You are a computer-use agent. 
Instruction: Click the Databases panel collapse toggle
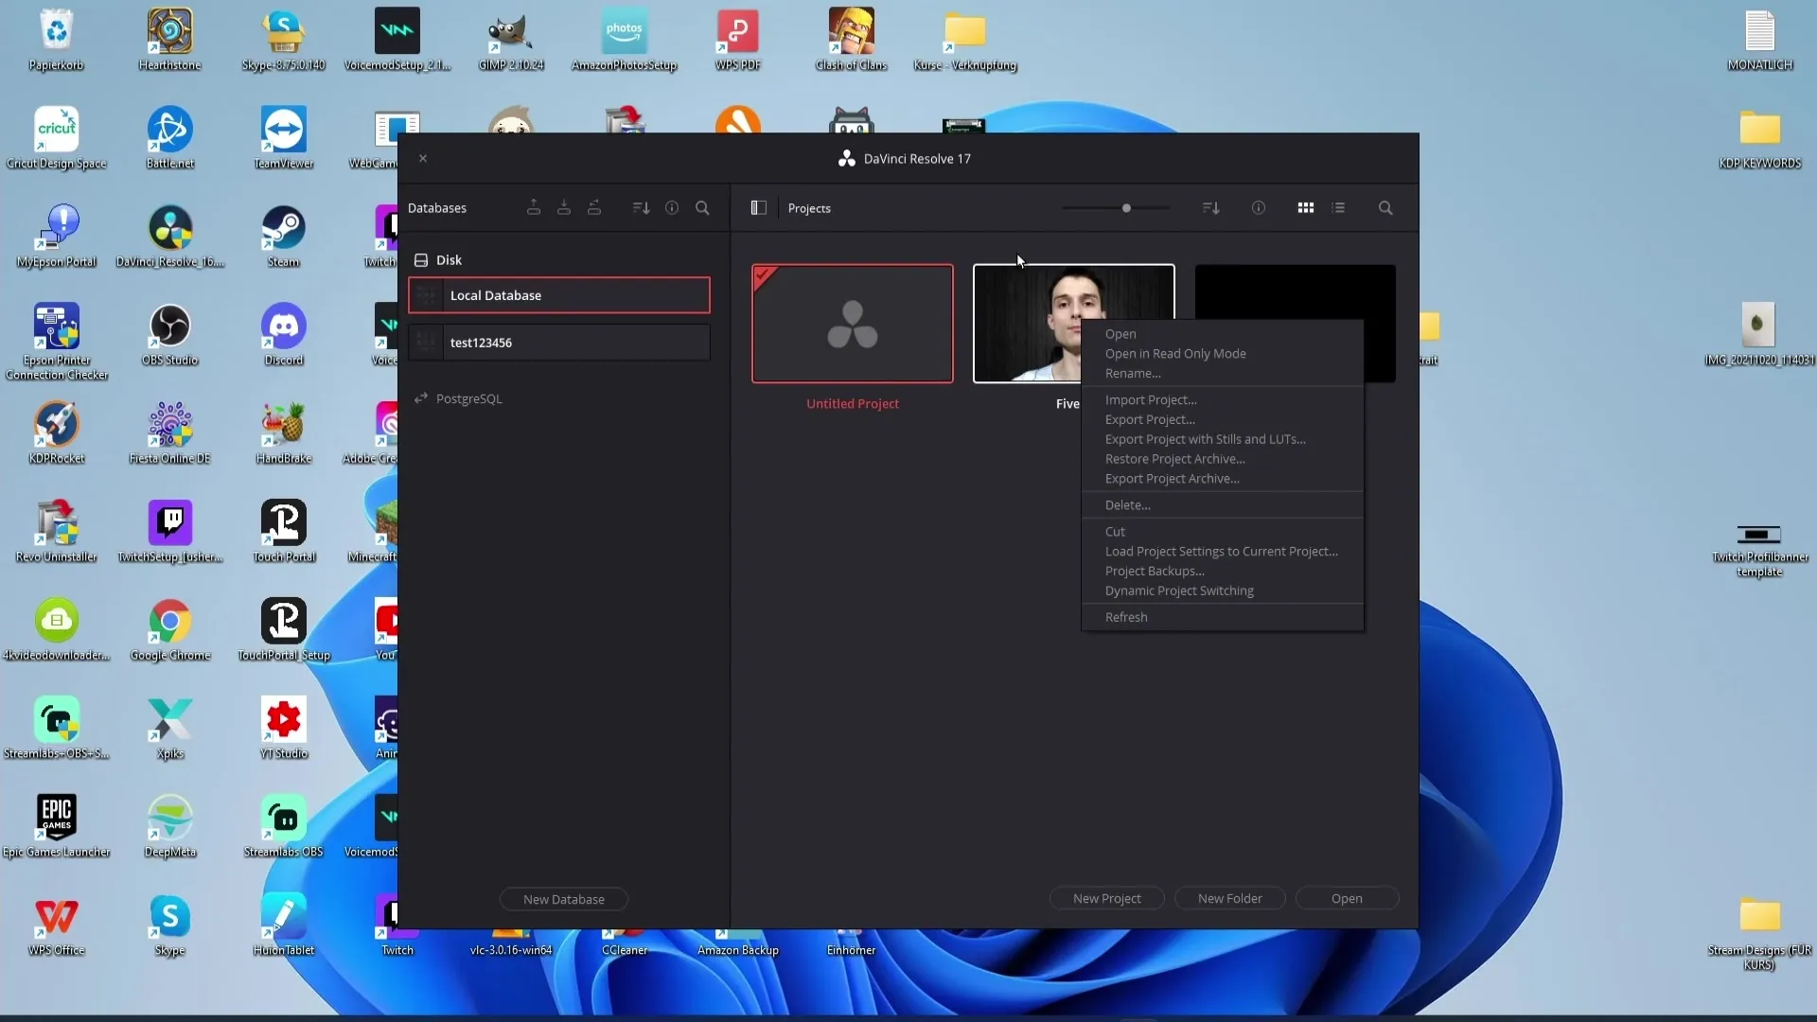tap(759, 208)
